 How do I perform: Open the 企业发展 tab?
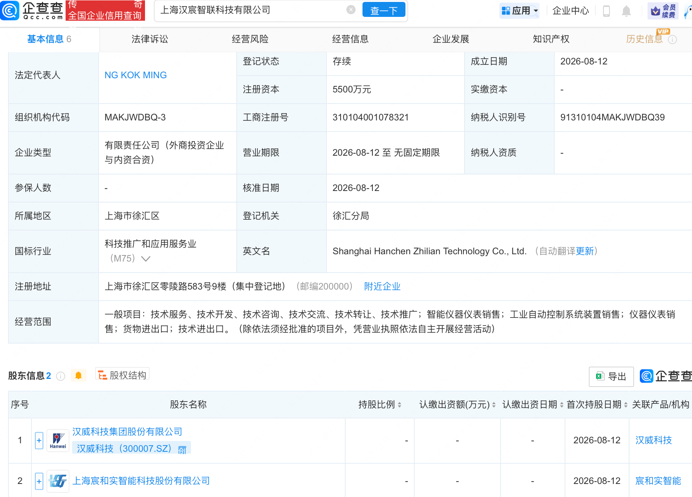[x=451, y=39]
